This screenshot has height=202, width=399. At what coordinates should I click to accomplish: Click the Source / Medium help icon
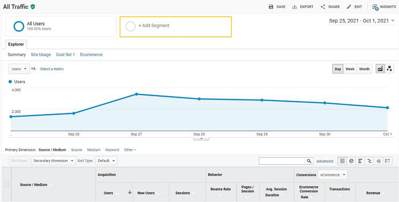51,184
